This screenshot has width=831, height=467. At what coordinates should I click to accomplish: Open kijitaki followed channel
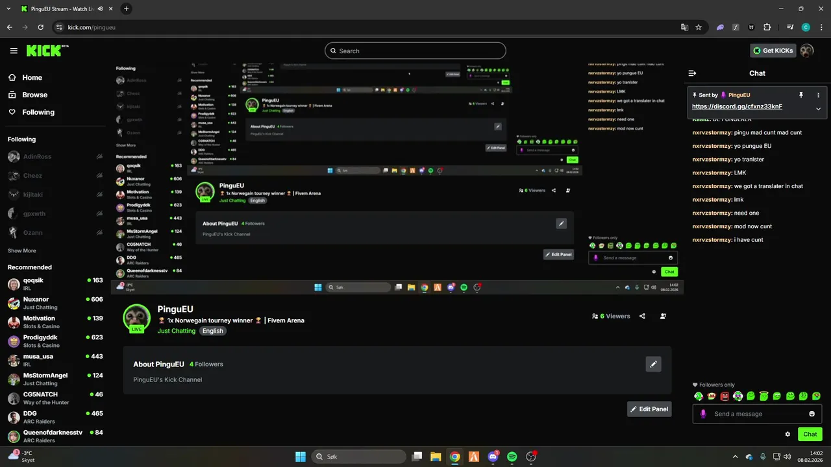55,195
